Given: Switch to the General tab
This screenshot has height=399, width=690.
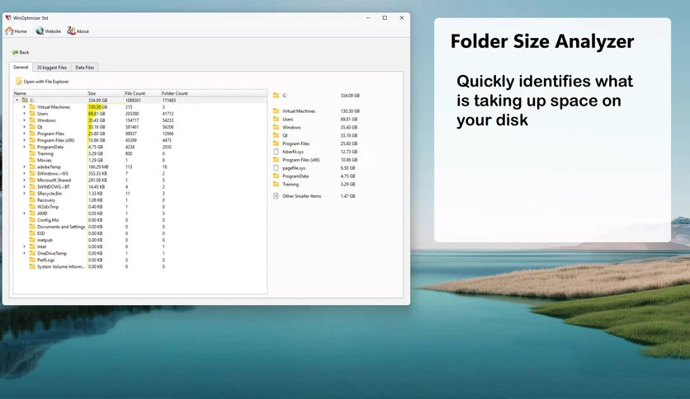Looking at the screenshot, I should (21, 68).
